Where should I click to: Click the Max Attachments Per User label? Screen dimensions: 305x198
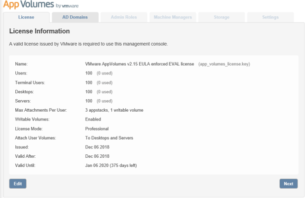point(41,110)
